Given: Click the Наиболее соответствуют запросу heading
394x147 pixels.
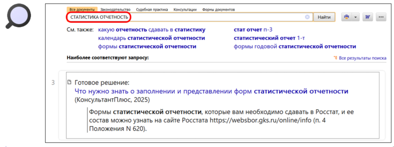Looking at the screenshot, I should [x=108, y=58].
